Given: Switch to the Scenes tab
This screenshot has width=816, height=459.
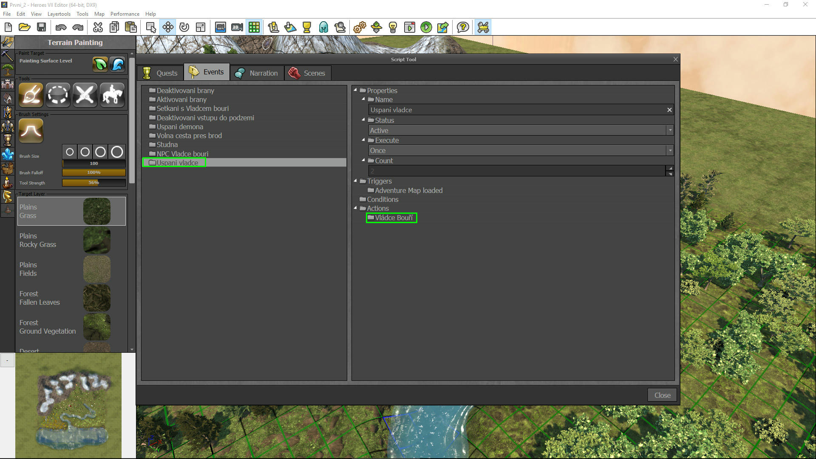Looking at the screenshot, I should pos(307,73).
